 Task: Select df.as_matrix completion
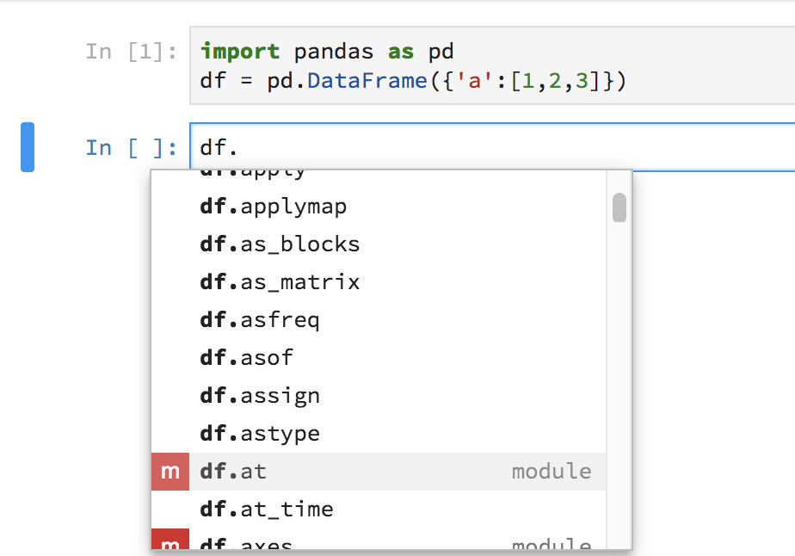[x=379, y=282]
